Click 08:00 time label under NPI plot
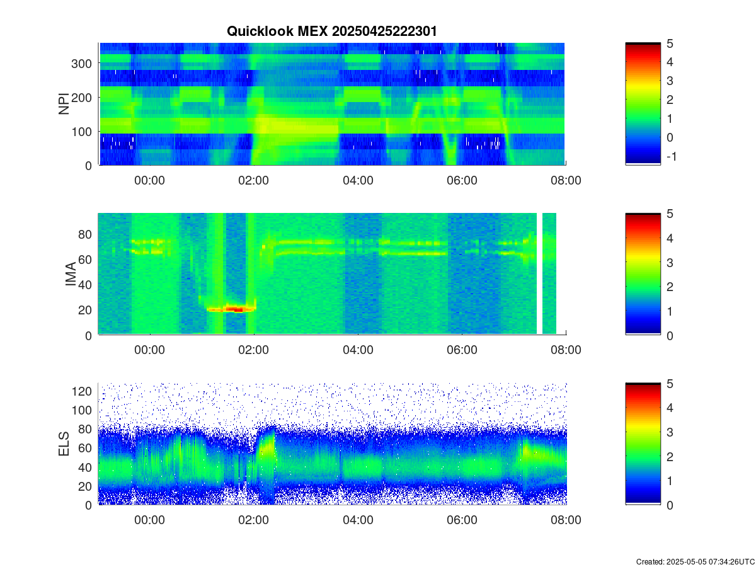This screenshot has width=756, height=567. (x=566, y=180)
